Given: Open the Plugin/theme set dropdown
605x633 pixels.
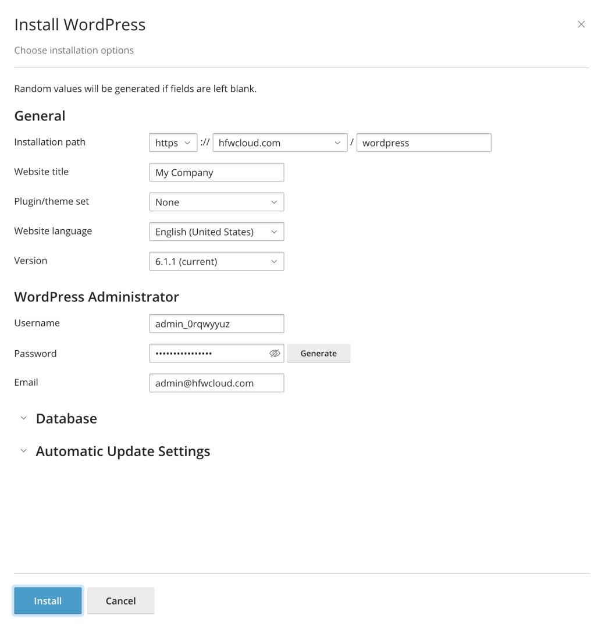Looking at the screenshot, I should click(x=216, y=202).
